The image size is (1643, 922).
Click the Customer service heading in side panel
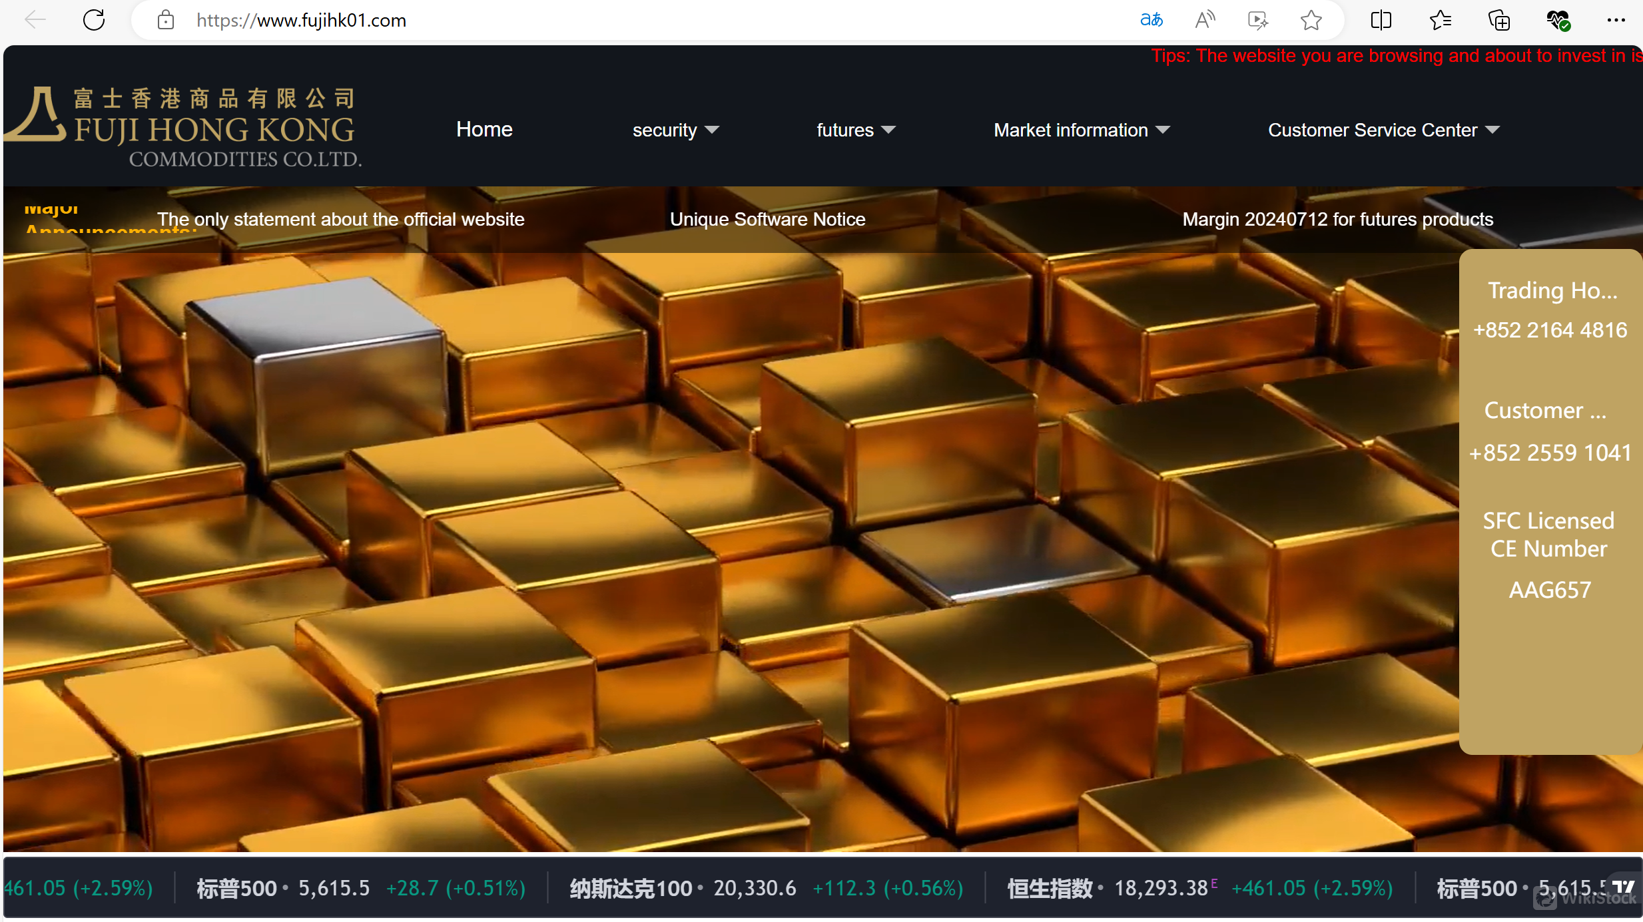(x=1545, y=410)
